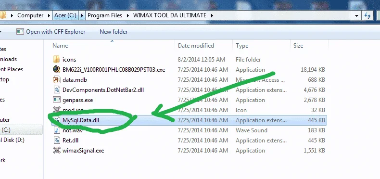This screenshot has width=380, height=179.
Task: Sort by Size column header
Action: (x=298, y=46)
